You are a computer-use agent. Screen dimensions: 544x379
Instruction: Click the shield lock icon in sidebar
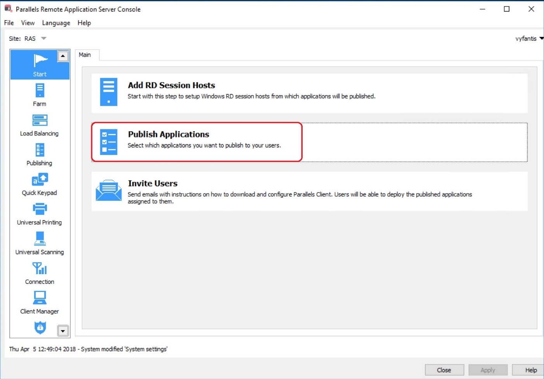(x=40, y=327)
